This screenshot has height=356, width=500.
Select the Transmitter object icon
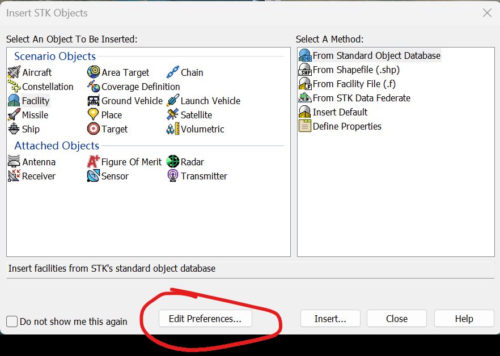[172, 176]
